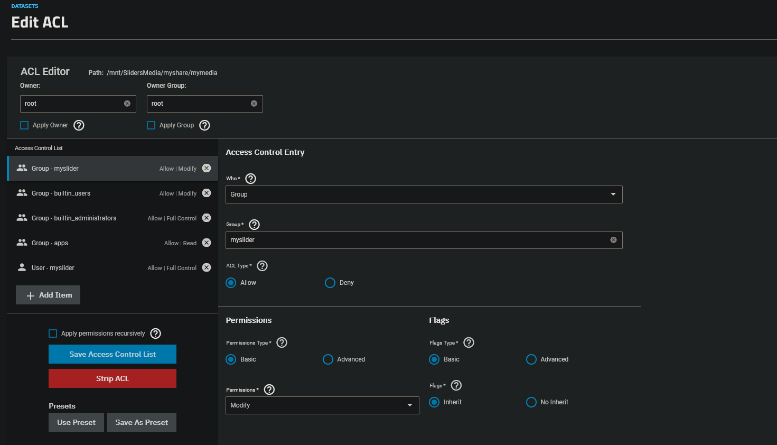Select User - myslider ACL entry
777x445 pixels.
[113, 267]
